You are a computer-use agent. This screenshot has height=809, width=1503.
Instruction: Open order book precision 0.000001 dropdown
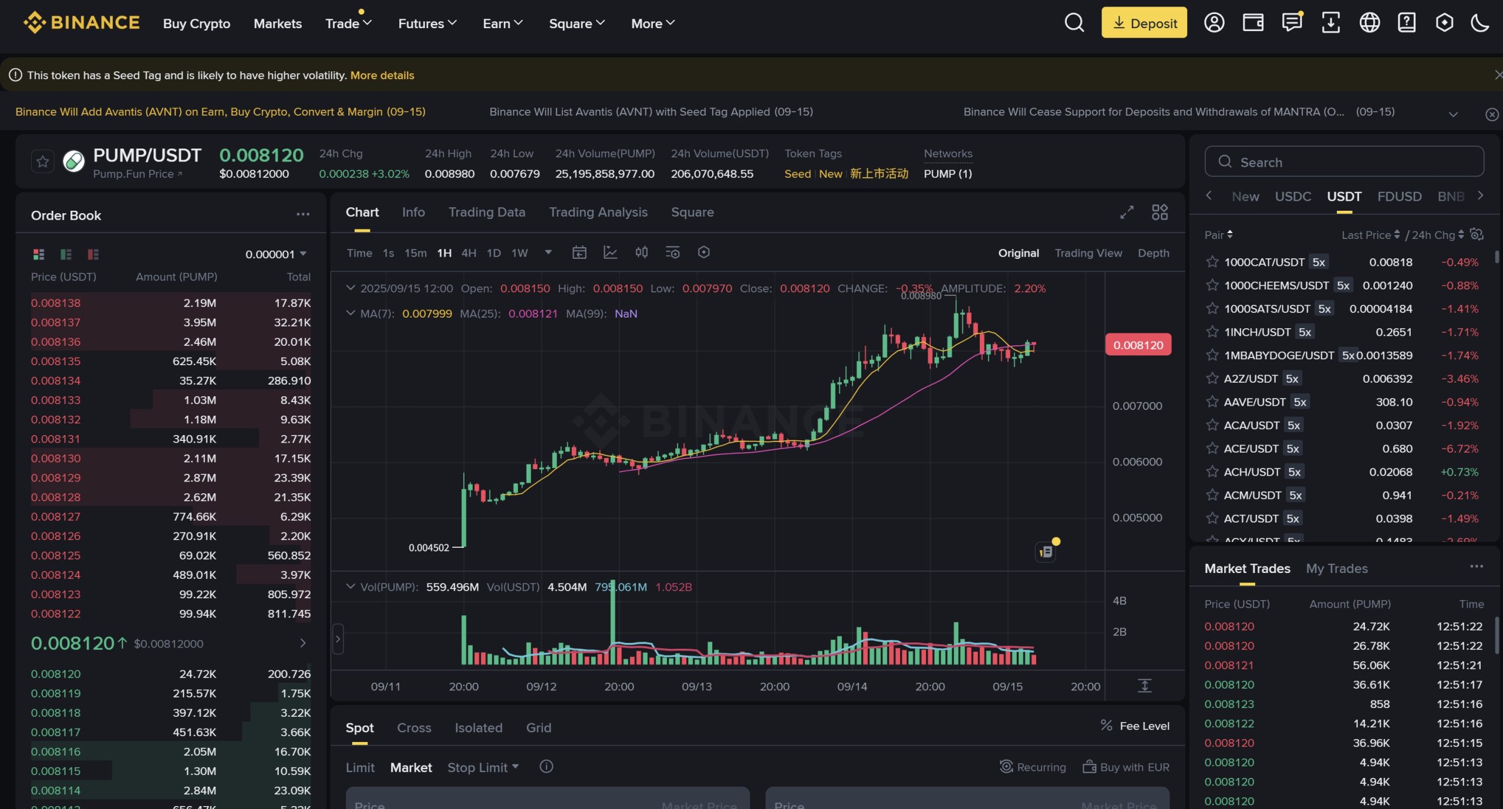point(276,254)
